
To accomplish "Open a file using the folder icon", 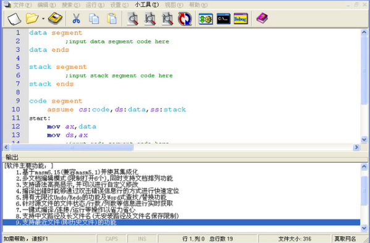I will click(x=32, y=19).
